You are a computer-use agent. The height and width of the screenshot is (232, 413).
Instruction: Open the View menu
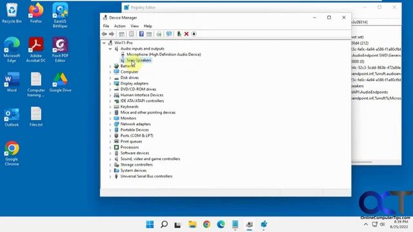(x=134, y=26)
